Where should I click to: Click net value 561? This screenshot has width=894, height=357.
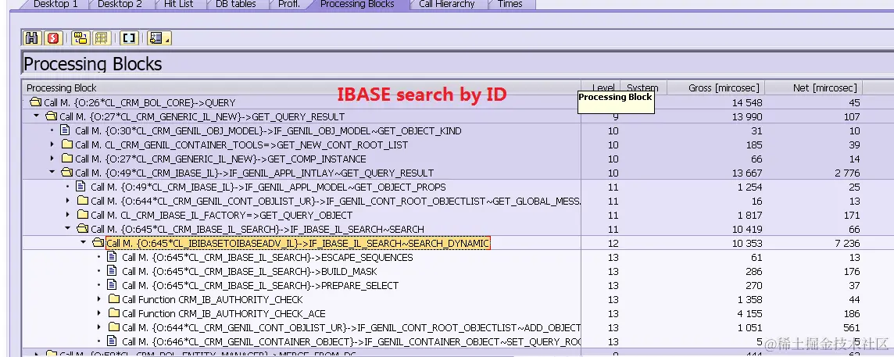click(x=852, y=327)
